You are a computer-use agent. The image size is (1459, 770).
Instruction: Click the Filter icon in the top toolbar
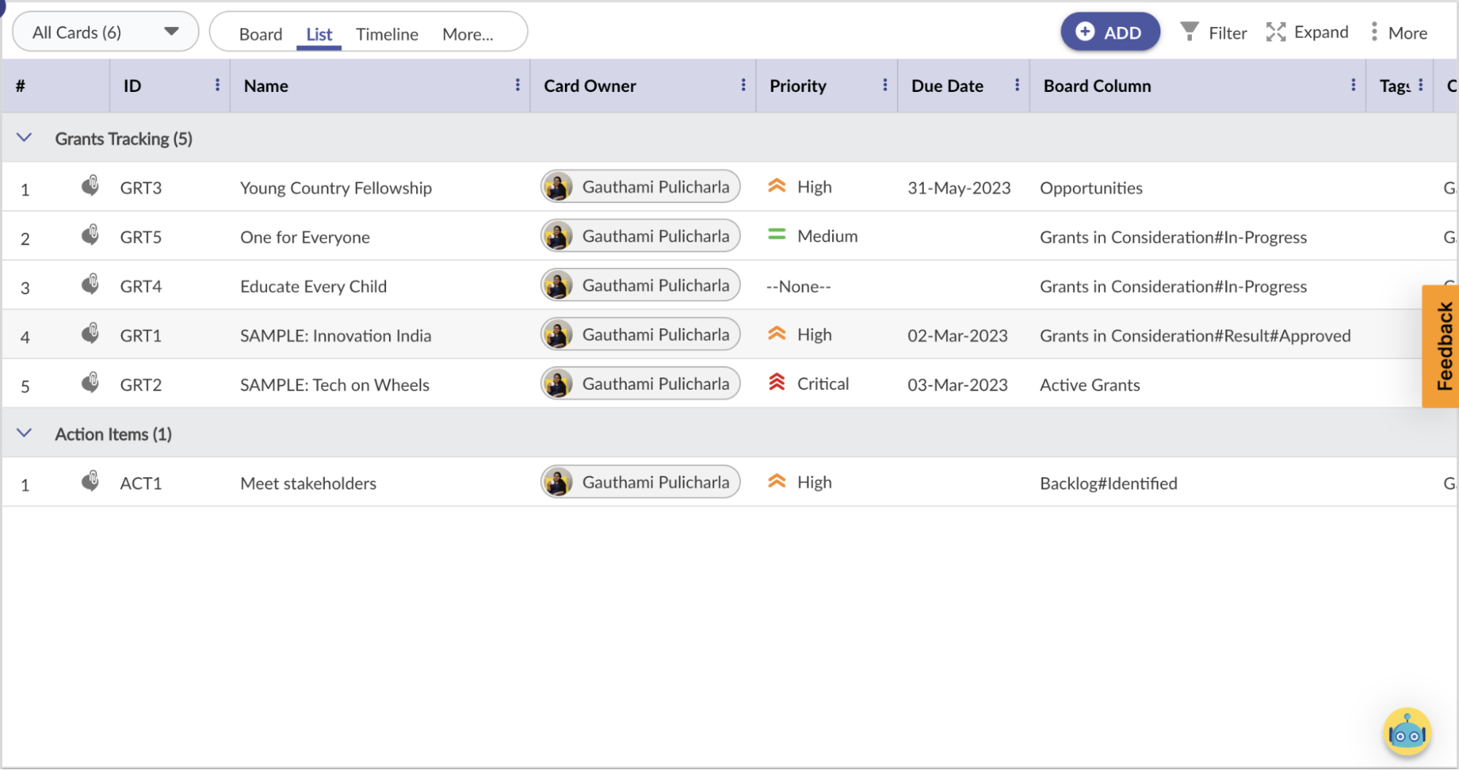[x=1191, y=32]
